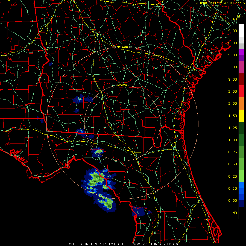The height and width of the screenshot is (246, 246).
Task: Click the 3.00 legend value
Action: [x=233, y=79]
